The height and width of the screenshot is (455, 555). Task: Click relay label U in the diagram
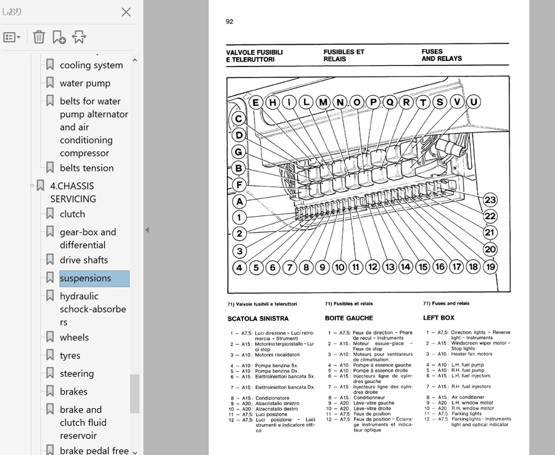click(473, 102)
